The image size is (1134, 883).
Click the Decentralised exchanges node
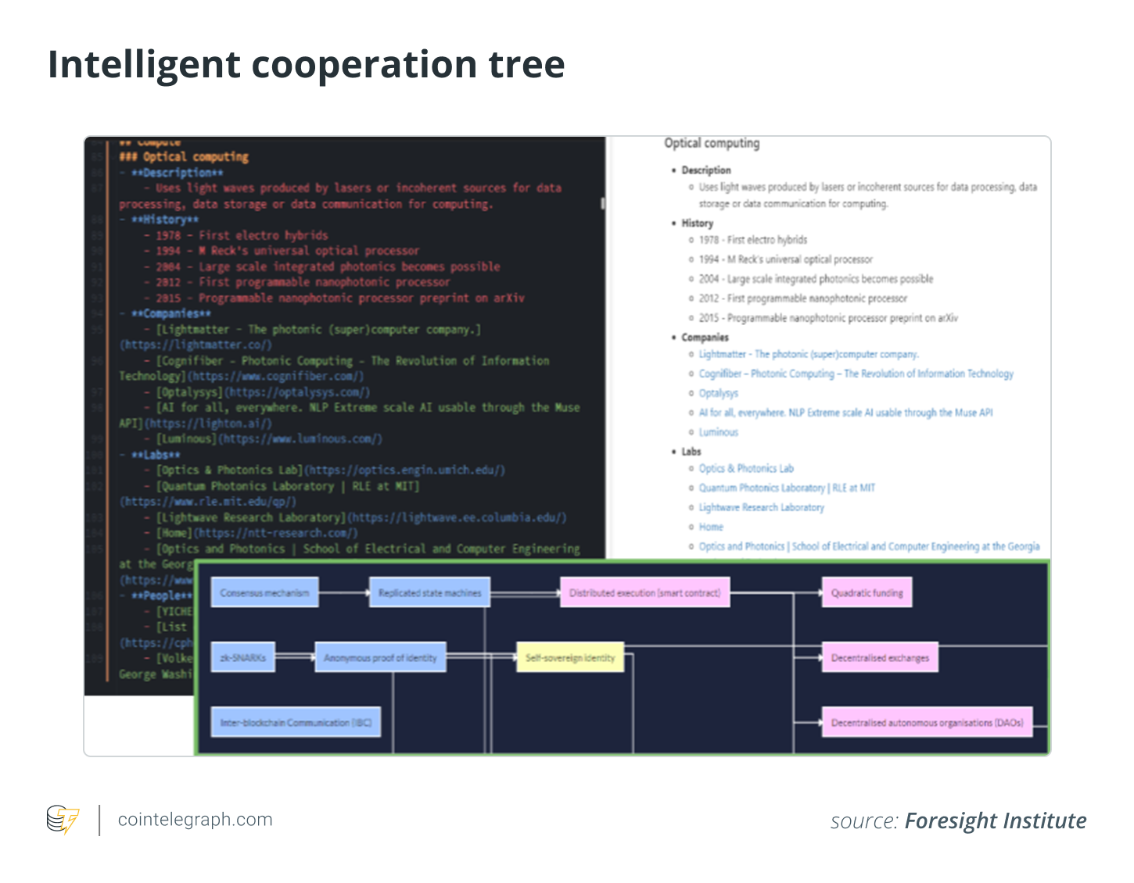pyautogui.click(x=880, y=658)
